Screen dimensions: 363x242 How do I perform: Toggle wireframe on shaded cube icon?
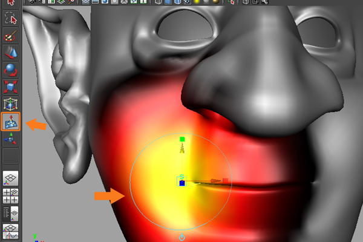coord(177,2)
